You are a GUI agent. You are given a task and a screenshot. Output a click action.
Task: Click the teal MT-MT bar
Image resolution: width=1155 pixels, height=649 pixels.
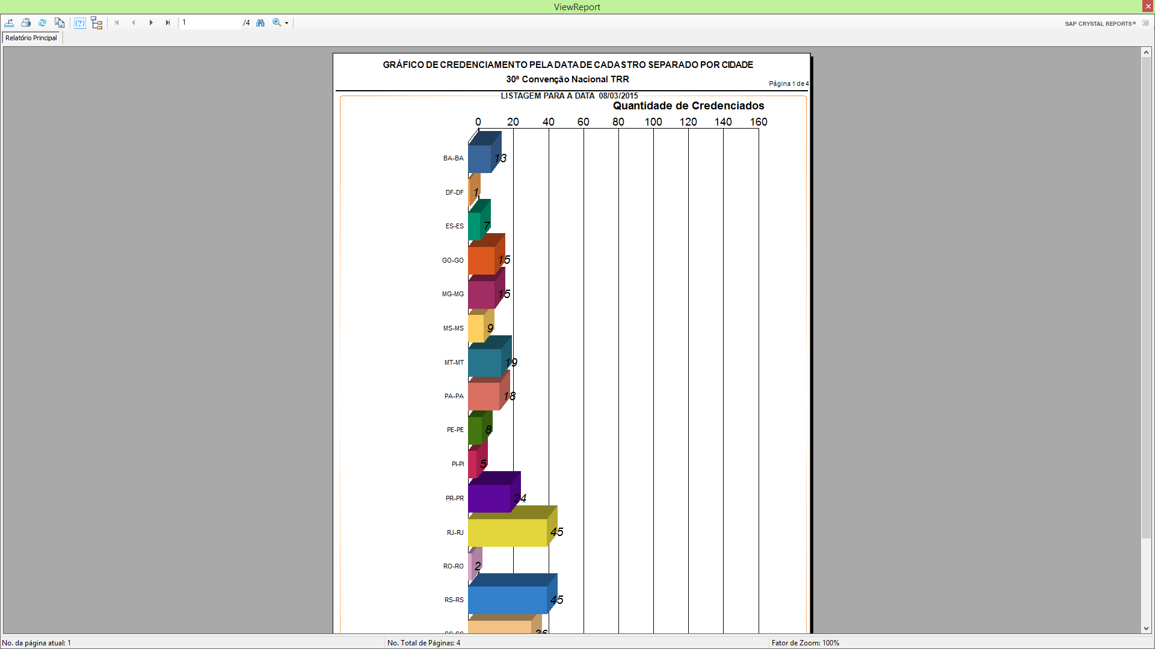[485, 362]
